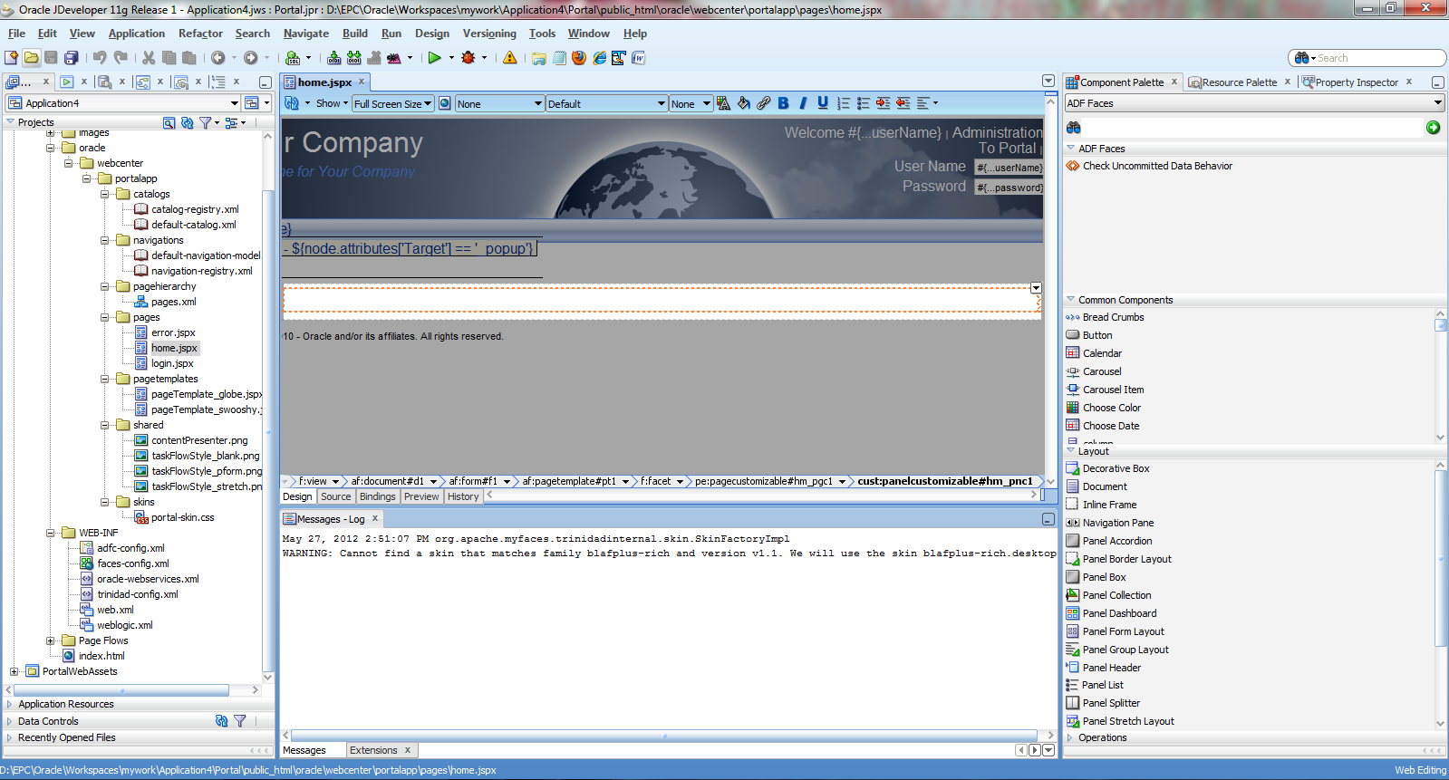Open the Application4 application dropdown

tap(235, 103)
